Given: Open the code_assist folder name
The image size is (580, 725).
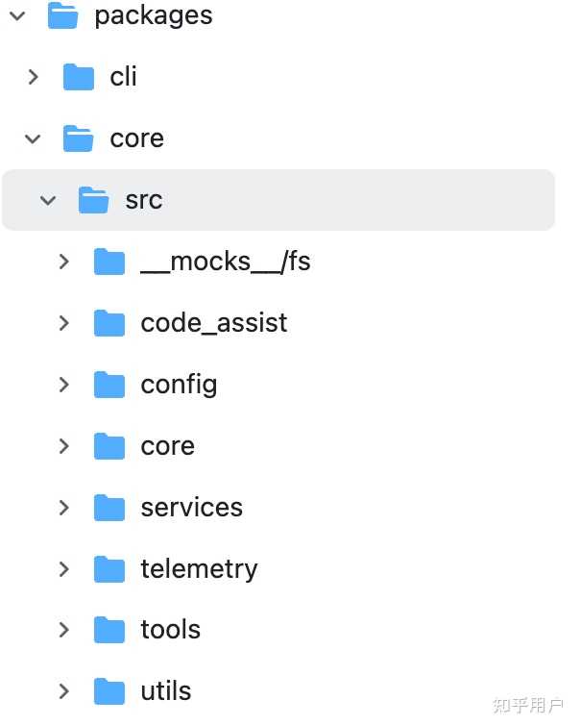Looking at the screenshot, I should point(213,323).
